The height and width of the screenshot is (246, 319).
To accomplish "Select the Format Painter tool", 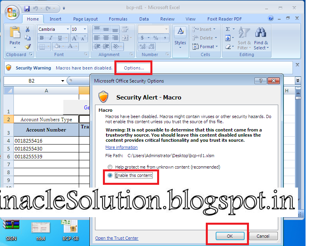I will click(x=27, y=46).
